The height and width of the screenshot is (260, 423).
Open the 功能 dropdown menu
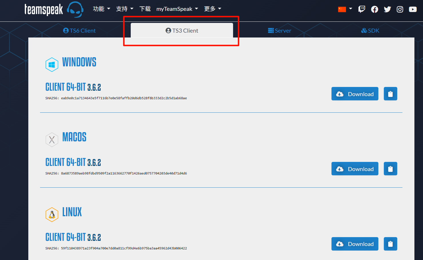tap(102, 9)
